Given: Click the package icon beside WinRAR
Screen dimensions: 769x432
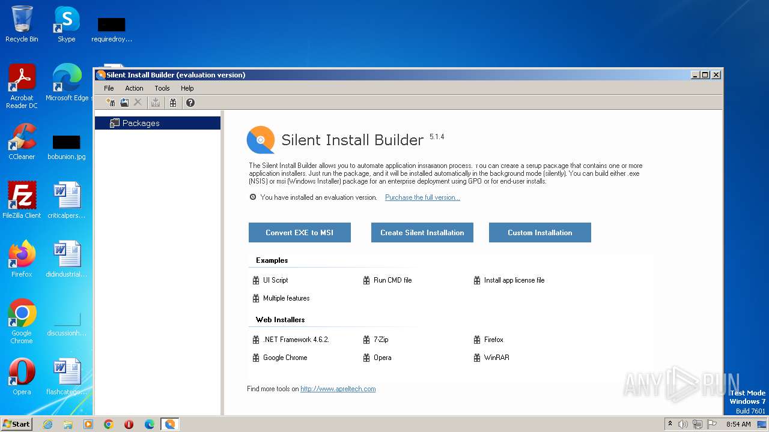Looking at the screenshot, I should click(x=477, y=358).
